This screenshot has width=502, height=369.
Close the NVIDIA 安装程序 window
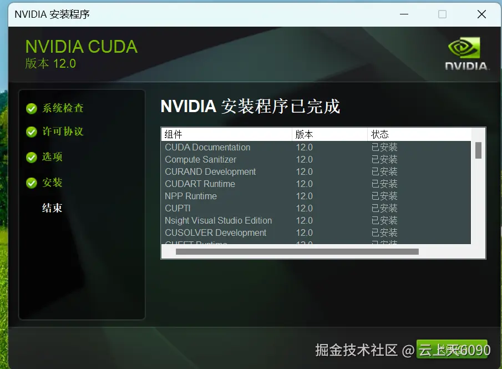481,14
